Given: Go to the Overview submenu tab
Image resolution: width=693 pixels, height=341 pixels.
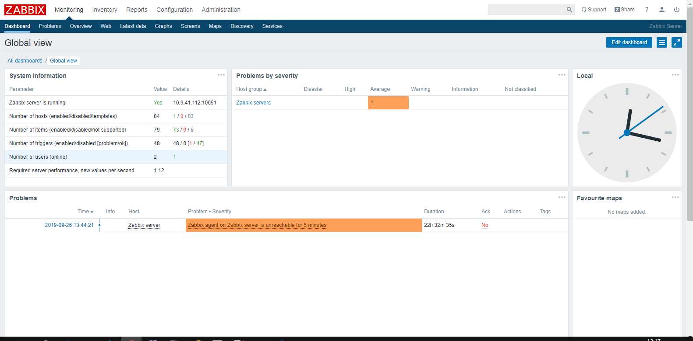Looking at the screenshot, I should point(81,26).
